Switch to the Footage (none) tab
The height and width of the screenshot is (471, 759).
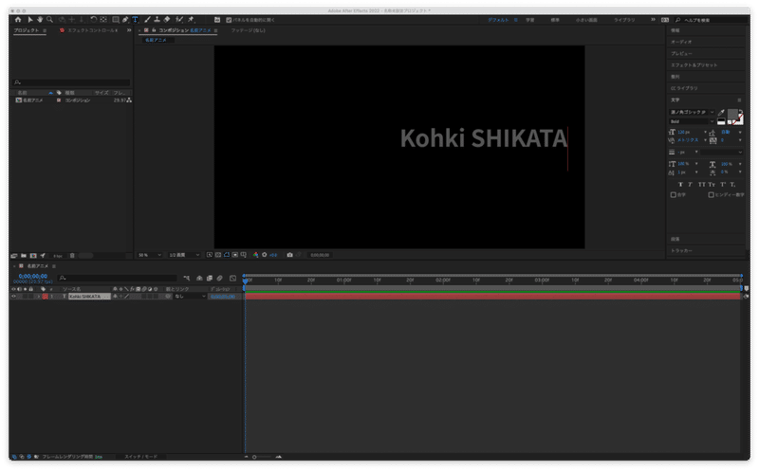(248, 30)
